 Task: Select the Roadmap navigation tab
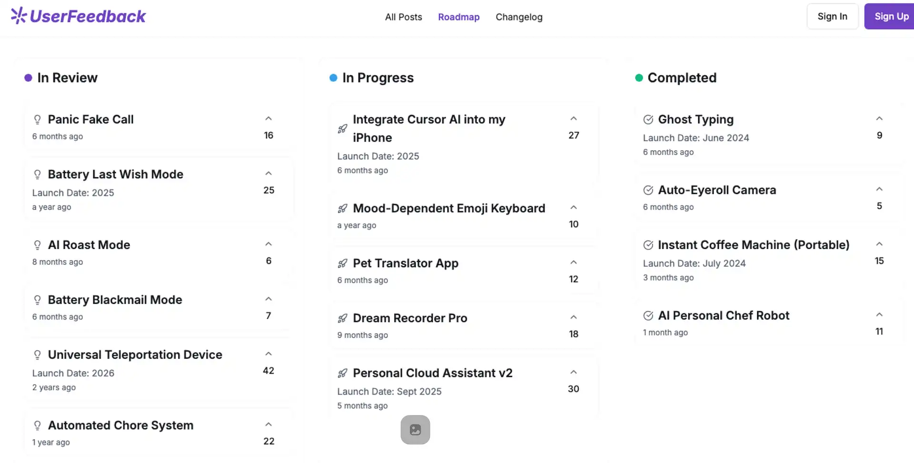point(458,17)
